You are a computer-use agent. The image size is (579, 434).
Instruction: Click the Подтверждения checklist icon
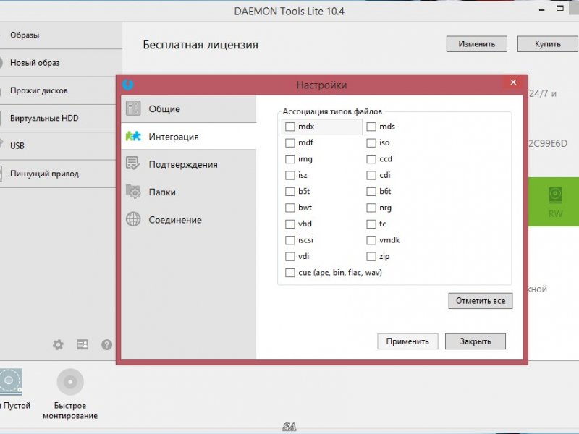[x=133, y=163]
